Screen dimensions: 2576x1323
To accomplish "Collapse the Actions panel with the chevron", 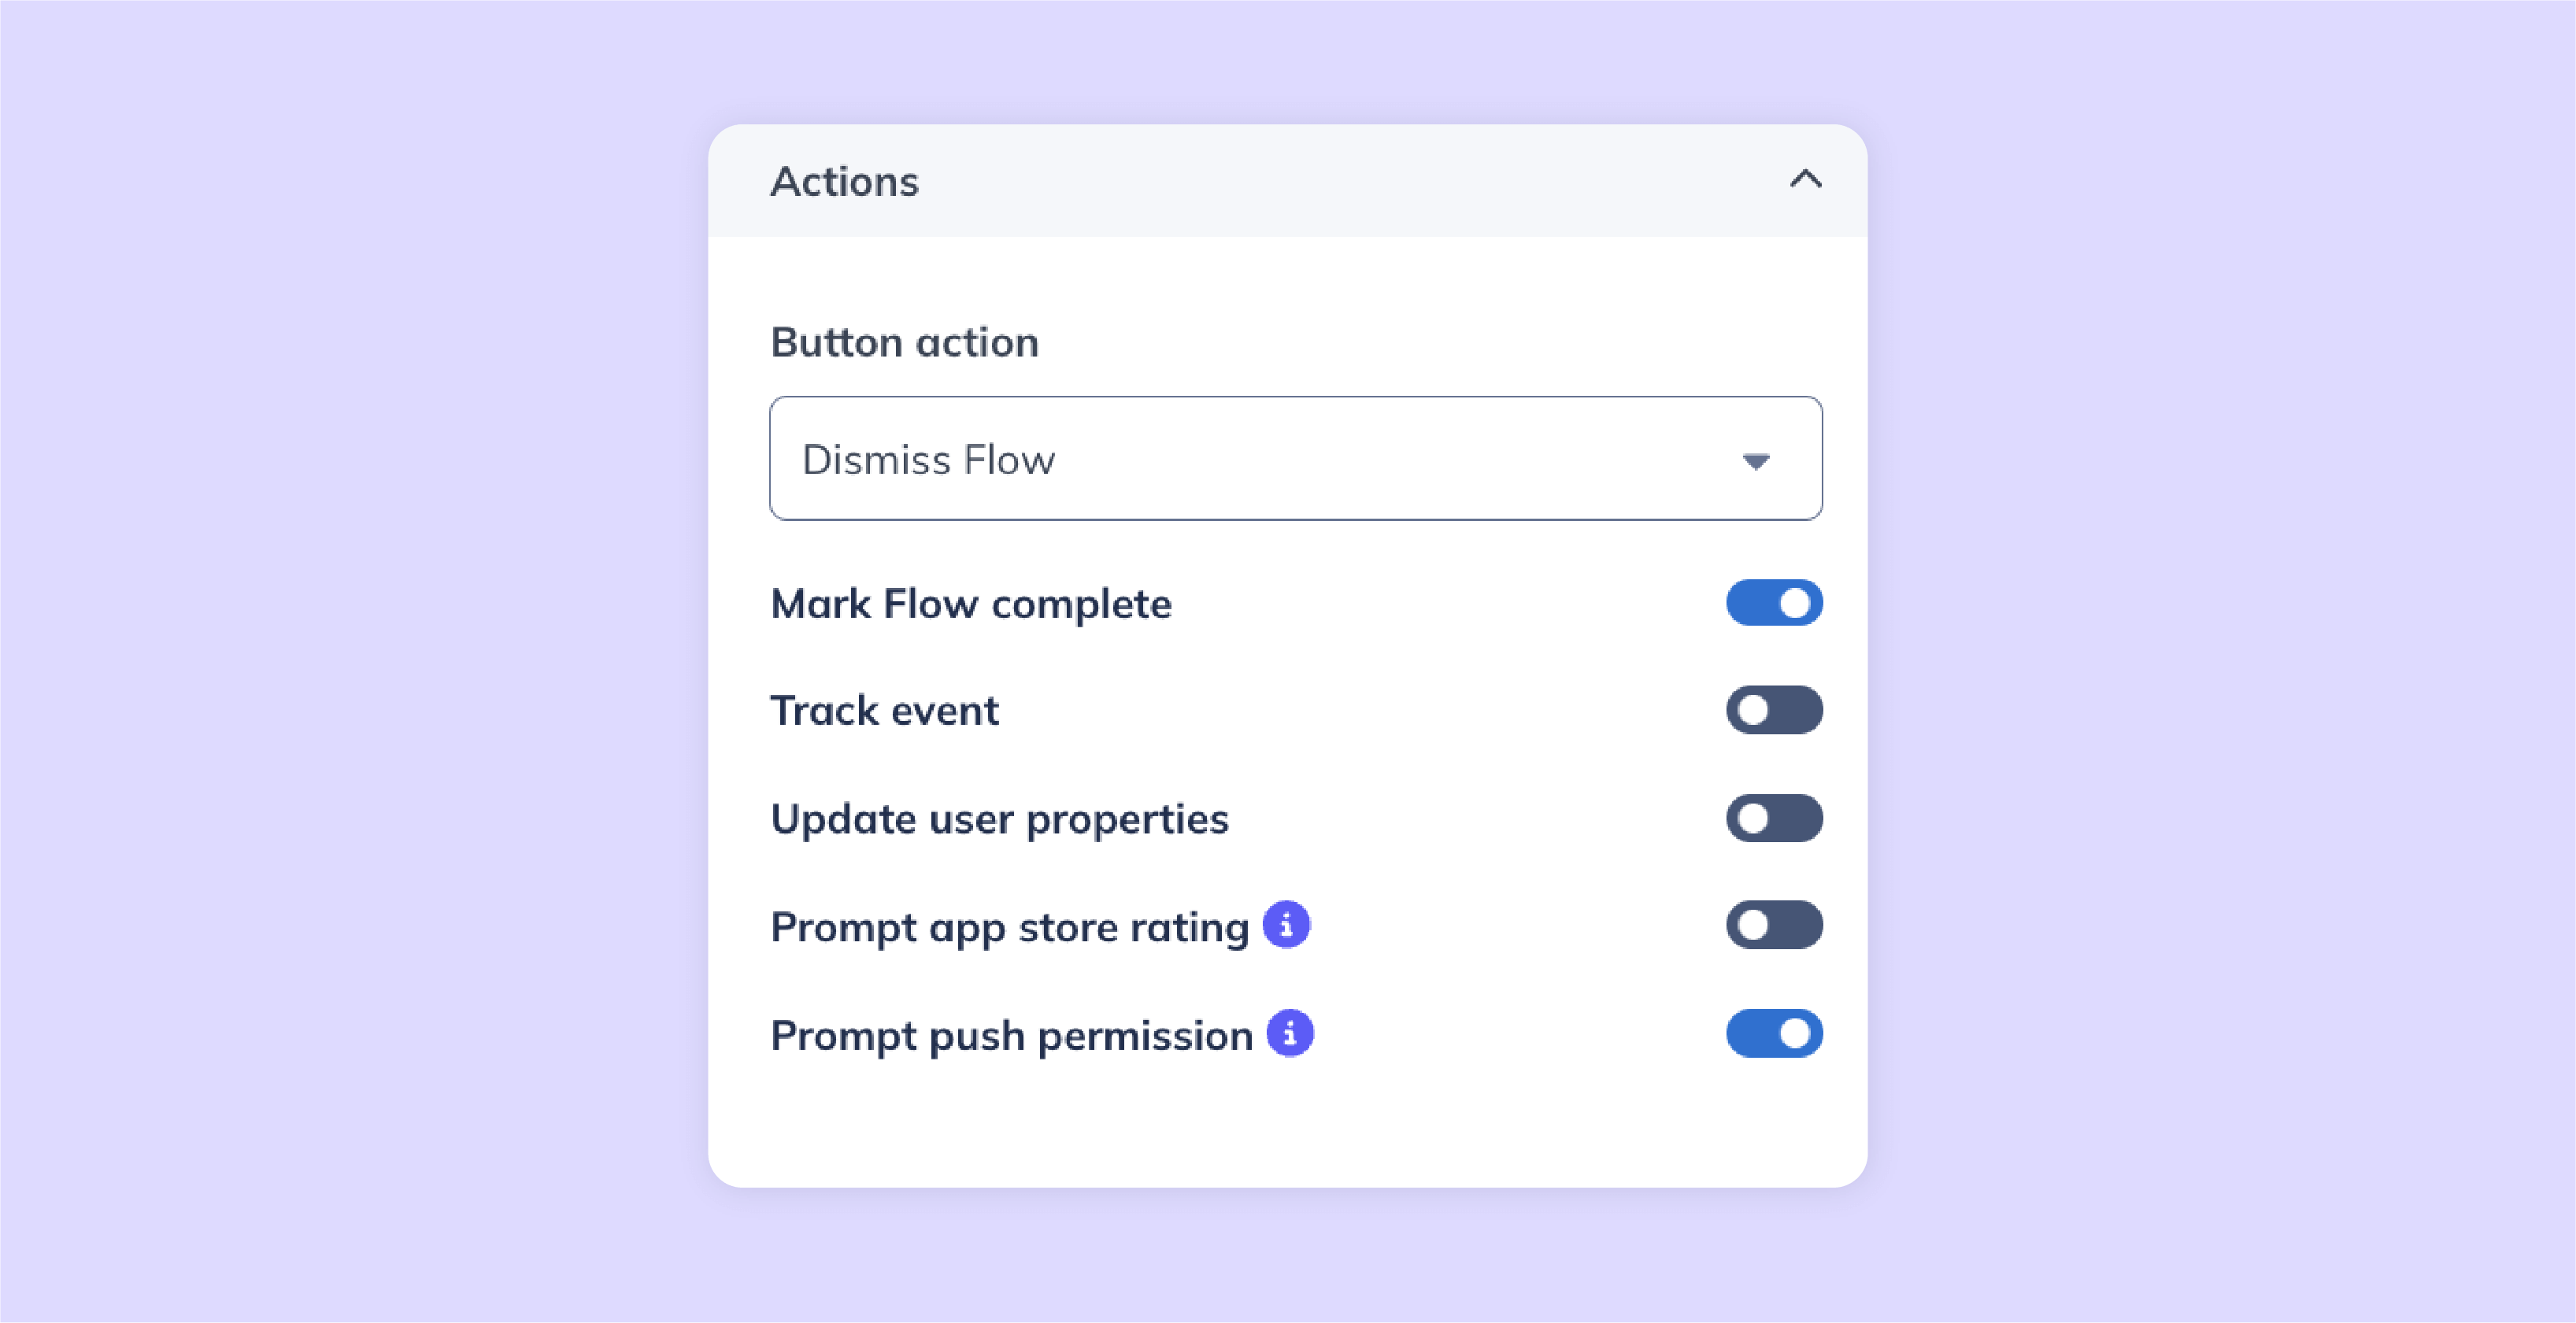I will (1805, 180).
